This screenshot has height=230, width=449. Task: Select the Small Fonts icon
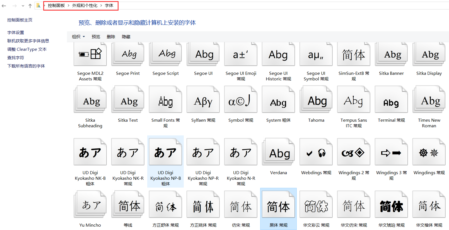[165, 99]
